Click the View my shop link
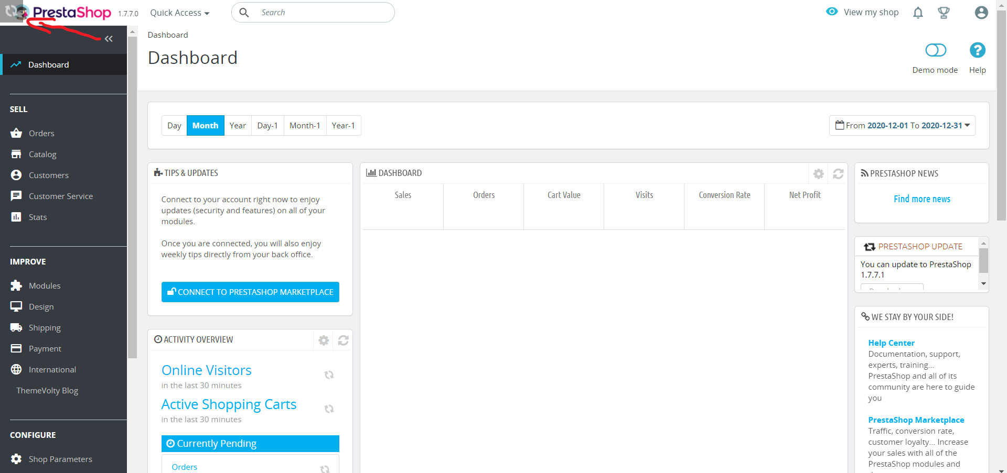Image resolution: width=1007 pixels, height=473 pixels. tap(871, 12)
